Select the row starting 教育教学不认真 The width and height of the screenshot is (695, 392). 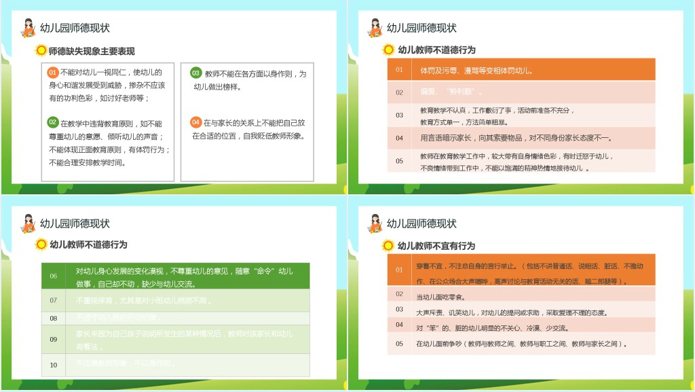pos(521,115)
